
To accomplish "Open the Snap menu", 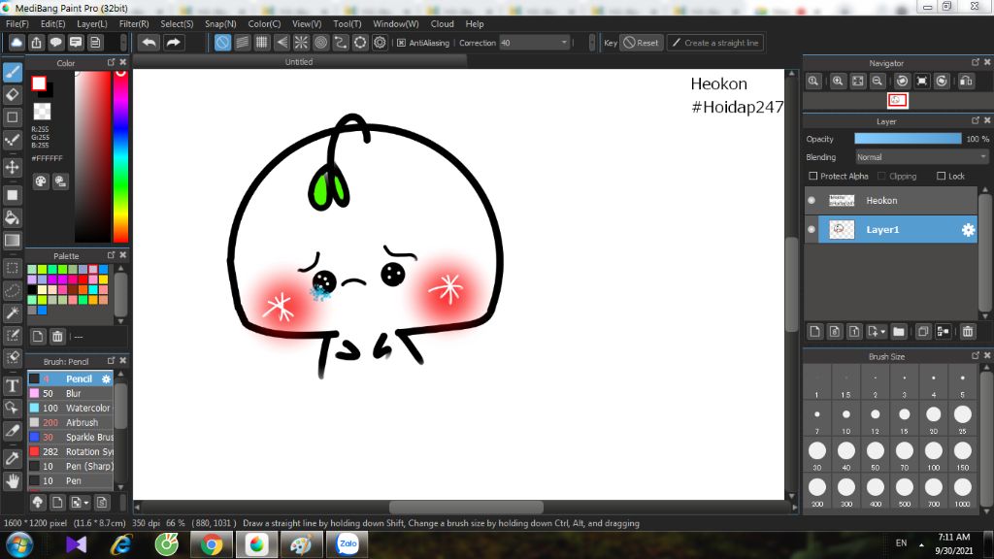I will tap(220, 24).
